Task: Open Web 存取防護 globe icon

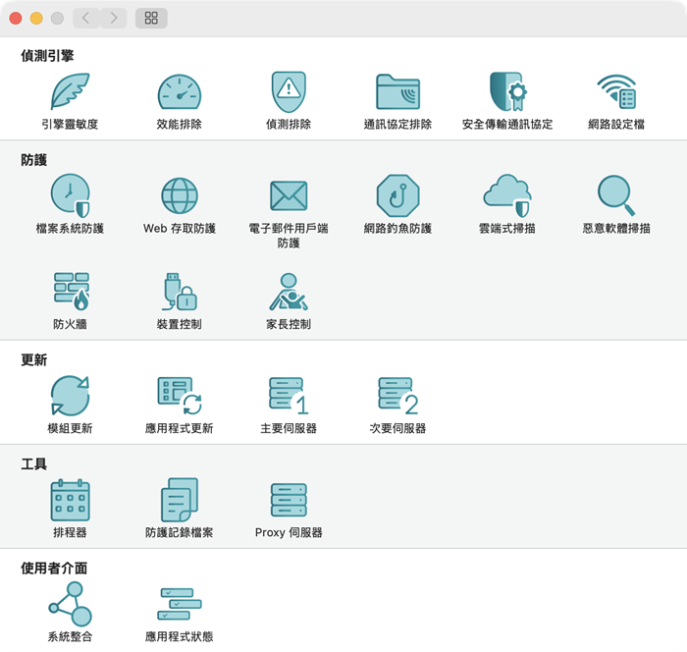Action: [180, 195]
